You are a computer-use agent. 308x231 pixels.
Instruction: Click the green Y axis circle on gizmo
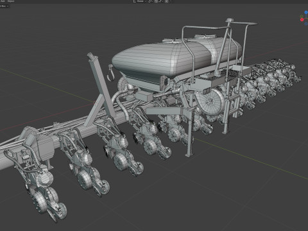302,16
